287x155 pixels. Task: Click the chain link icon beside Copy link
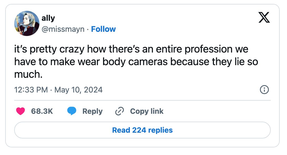120,111
